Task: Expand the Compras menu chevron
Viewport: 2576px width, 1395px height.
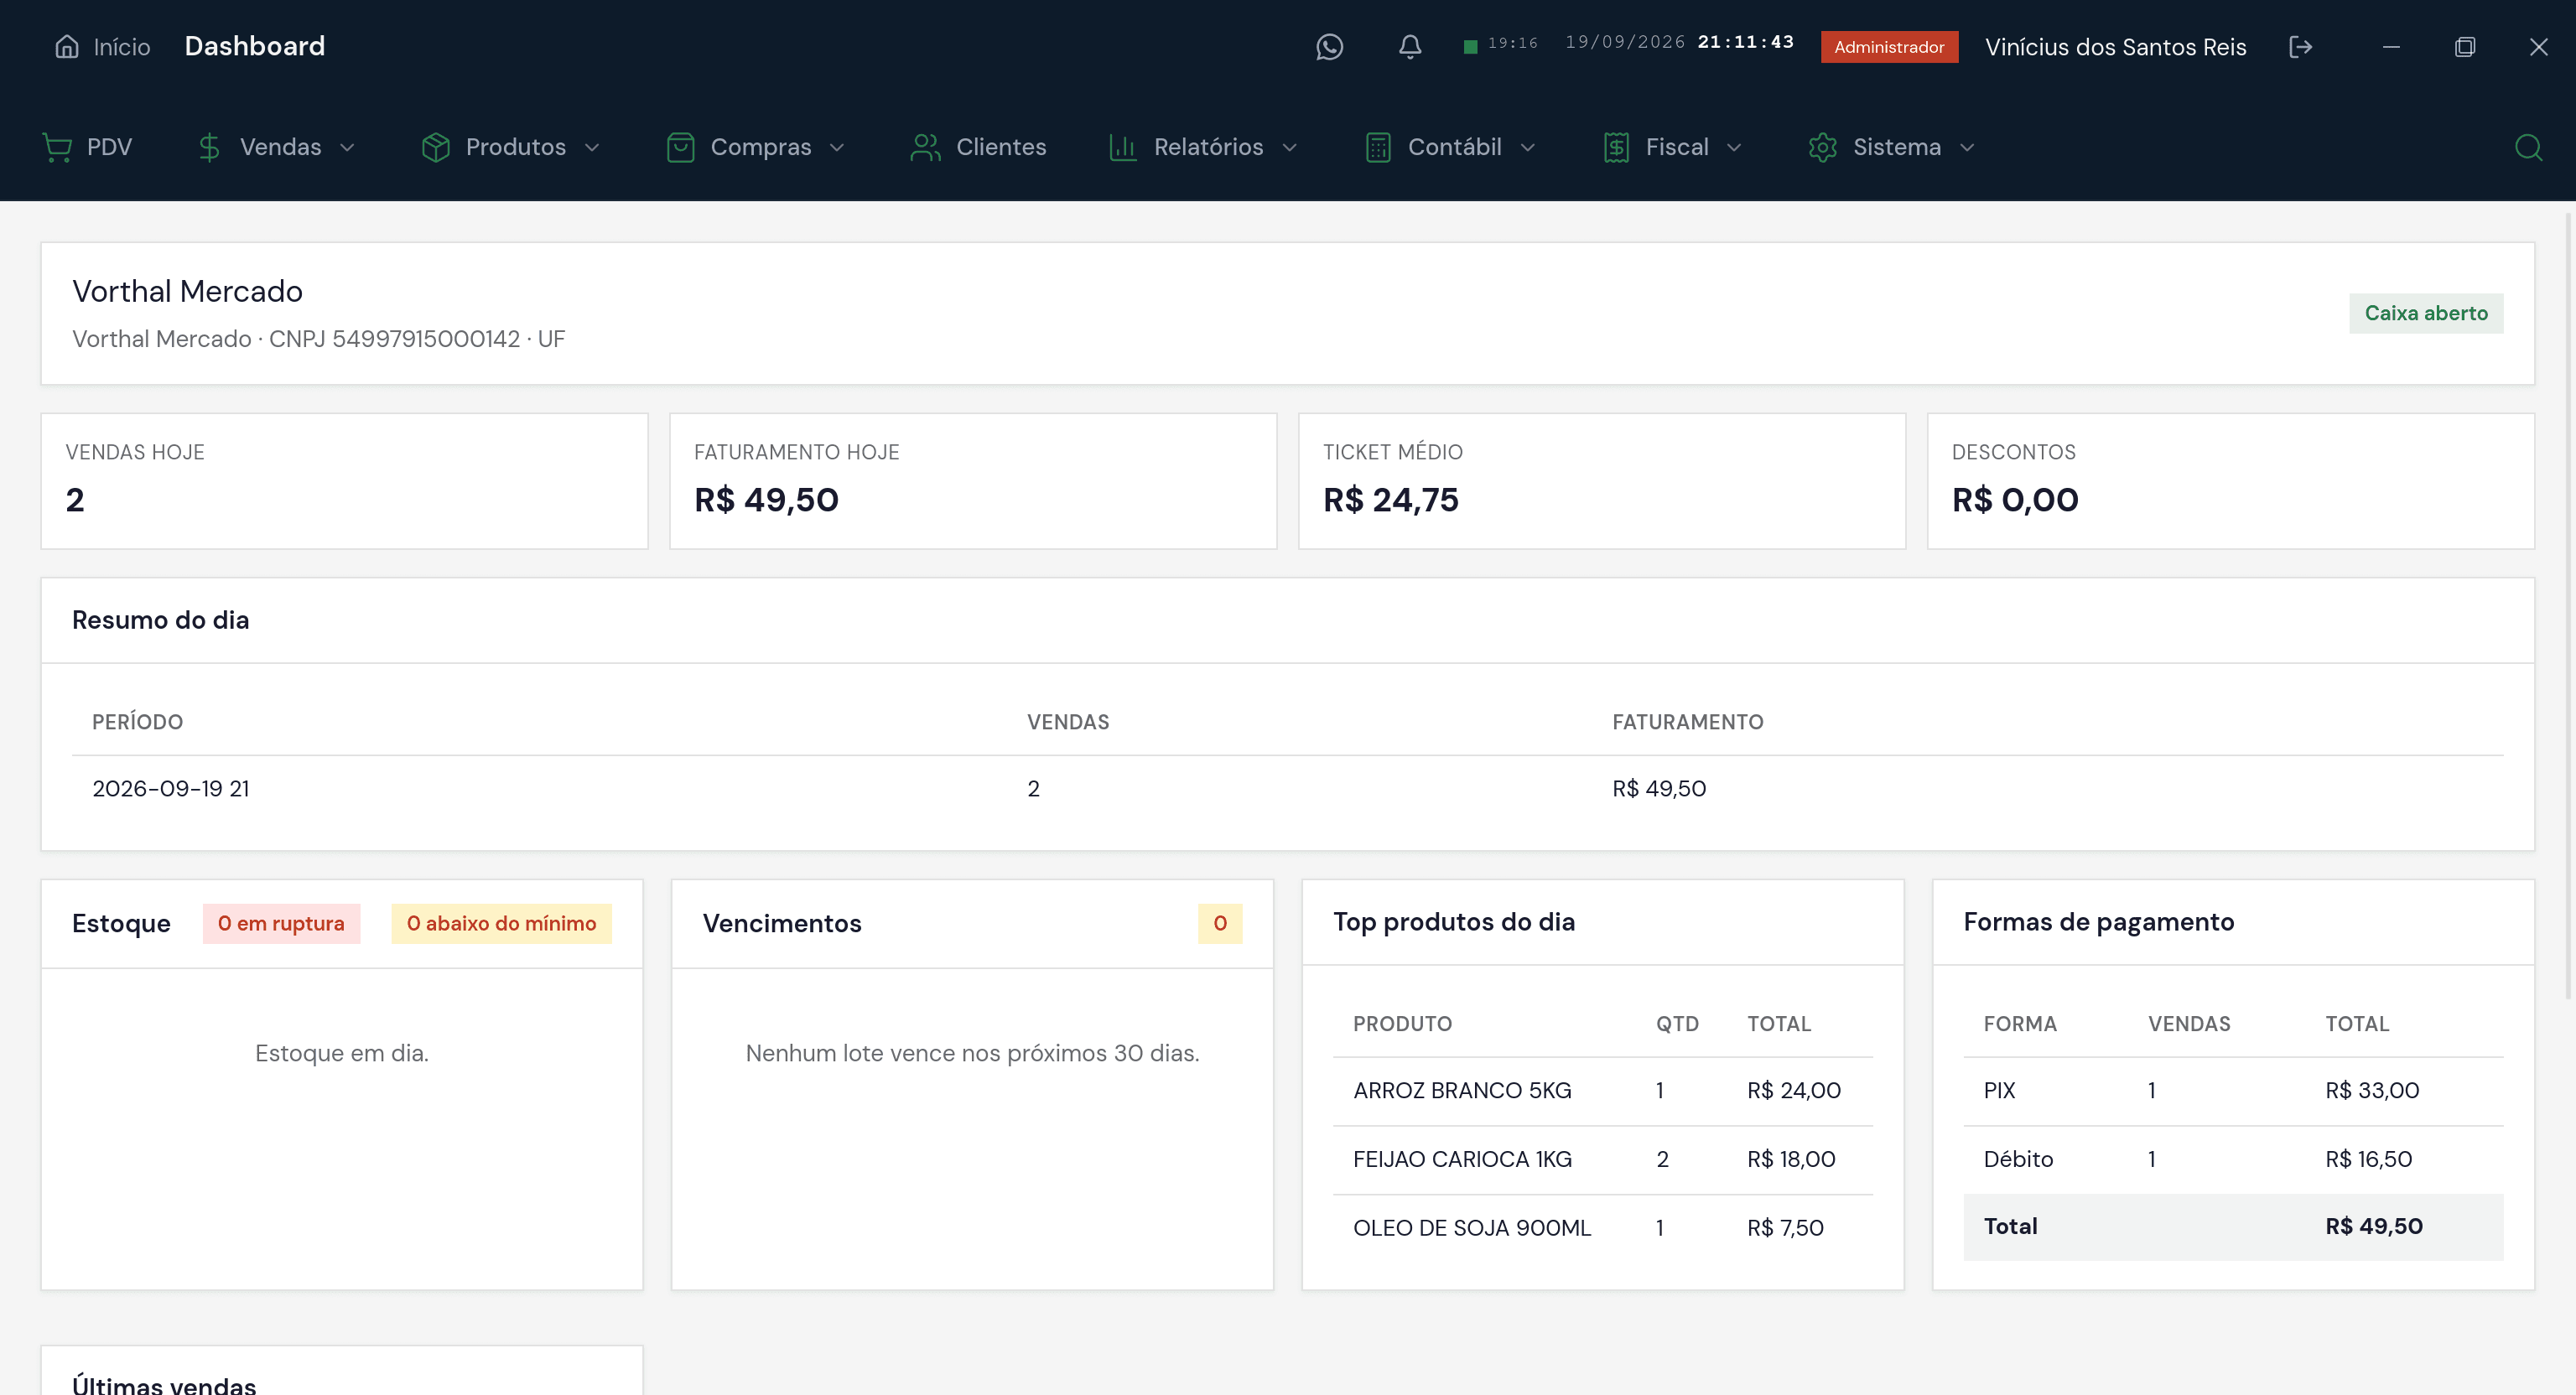Action: 837,147
